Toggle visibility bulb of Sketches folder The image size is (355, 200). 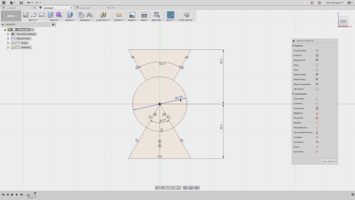click(x=12, y=47)
